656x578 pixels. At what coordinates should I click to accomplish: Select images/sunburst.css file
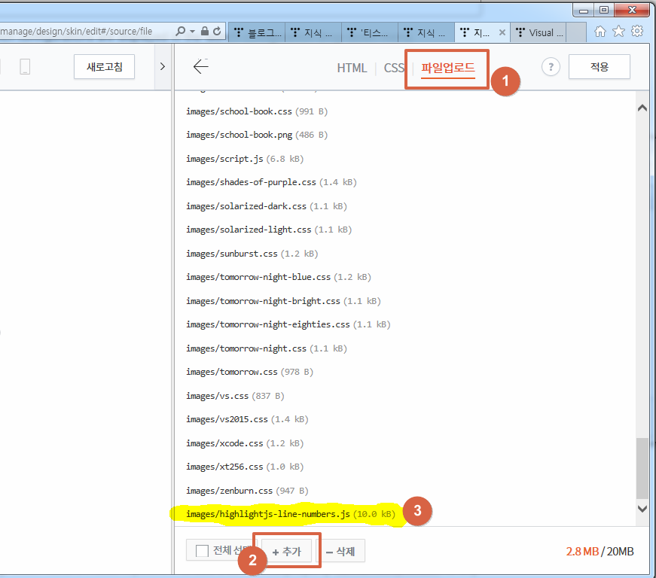tap(252, 254)
